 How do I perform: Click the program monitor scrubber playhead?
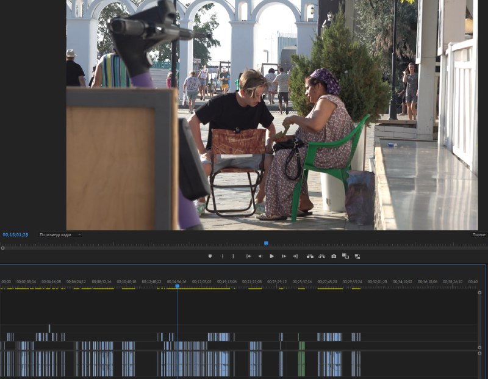[266, 244]
